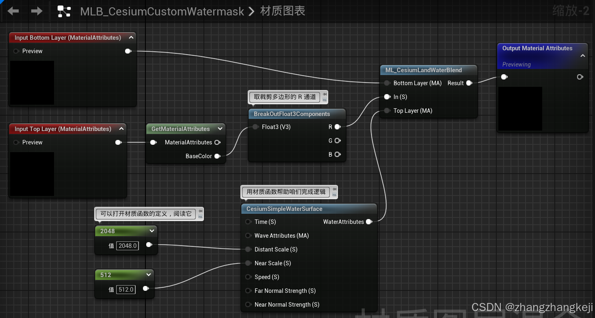Viewport: 595px width, 318px height.
Task: Select the 材质图表 breadcrumb item
Action: 283,11
